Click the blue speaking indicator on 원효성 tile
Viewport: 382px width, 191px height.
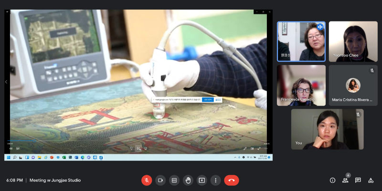[320, 27]
